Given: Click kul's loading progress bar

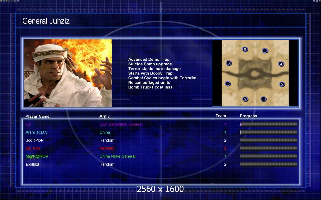Looking at the screenshot, I should point(269,124).
